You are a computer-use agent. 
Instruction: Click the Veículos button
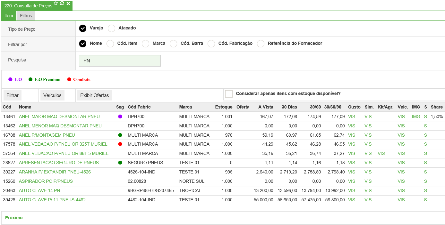point(52,95)
